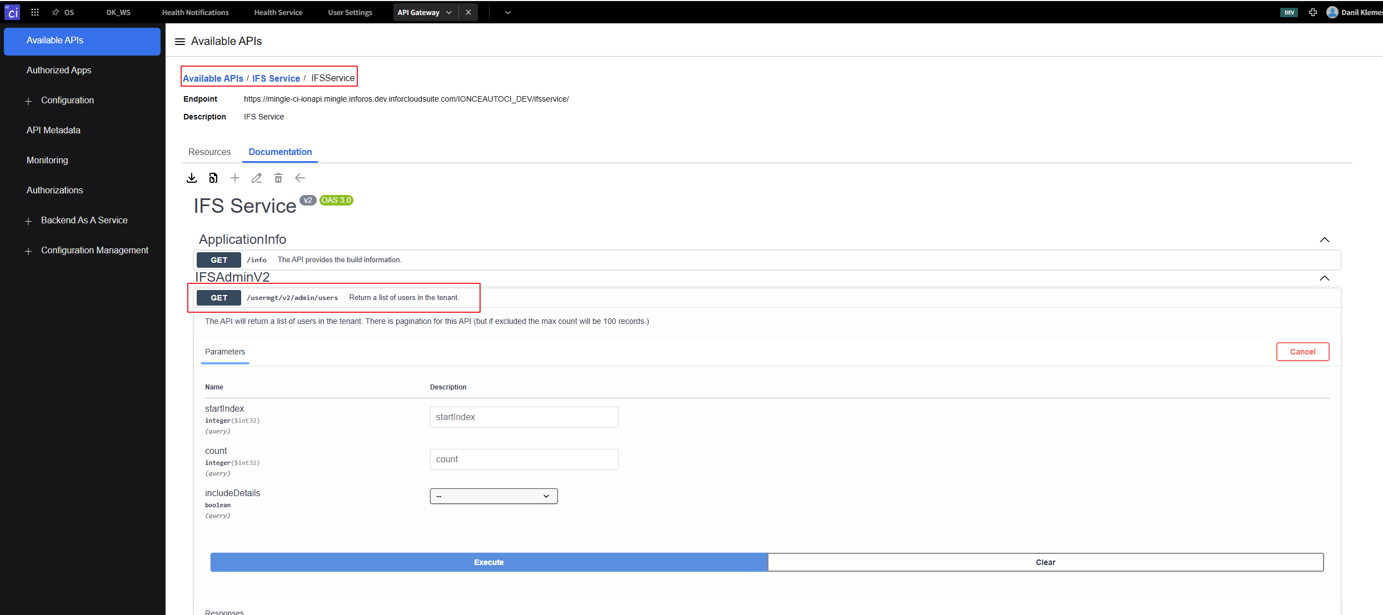Viewport: 1383px width, 615px height.
Task: Click the download documentation icon
Action: click(x=192, y=178)
